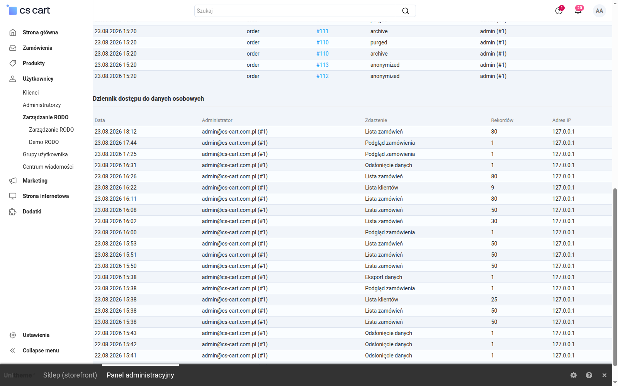Image resolution: width=618 pixels, height=386 pixels.
Task: Open Demo RODO submenu item
Action: point(44,142)
